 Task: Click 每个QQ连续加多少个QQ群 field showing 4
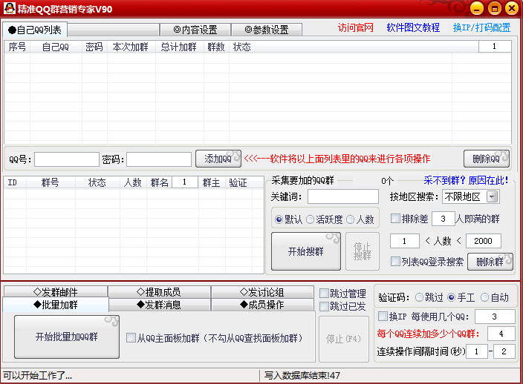point(501,334)
